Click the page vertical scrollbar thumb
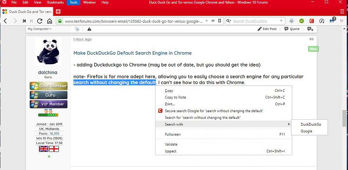Screen dimensions: 348x170 point(344,118)
